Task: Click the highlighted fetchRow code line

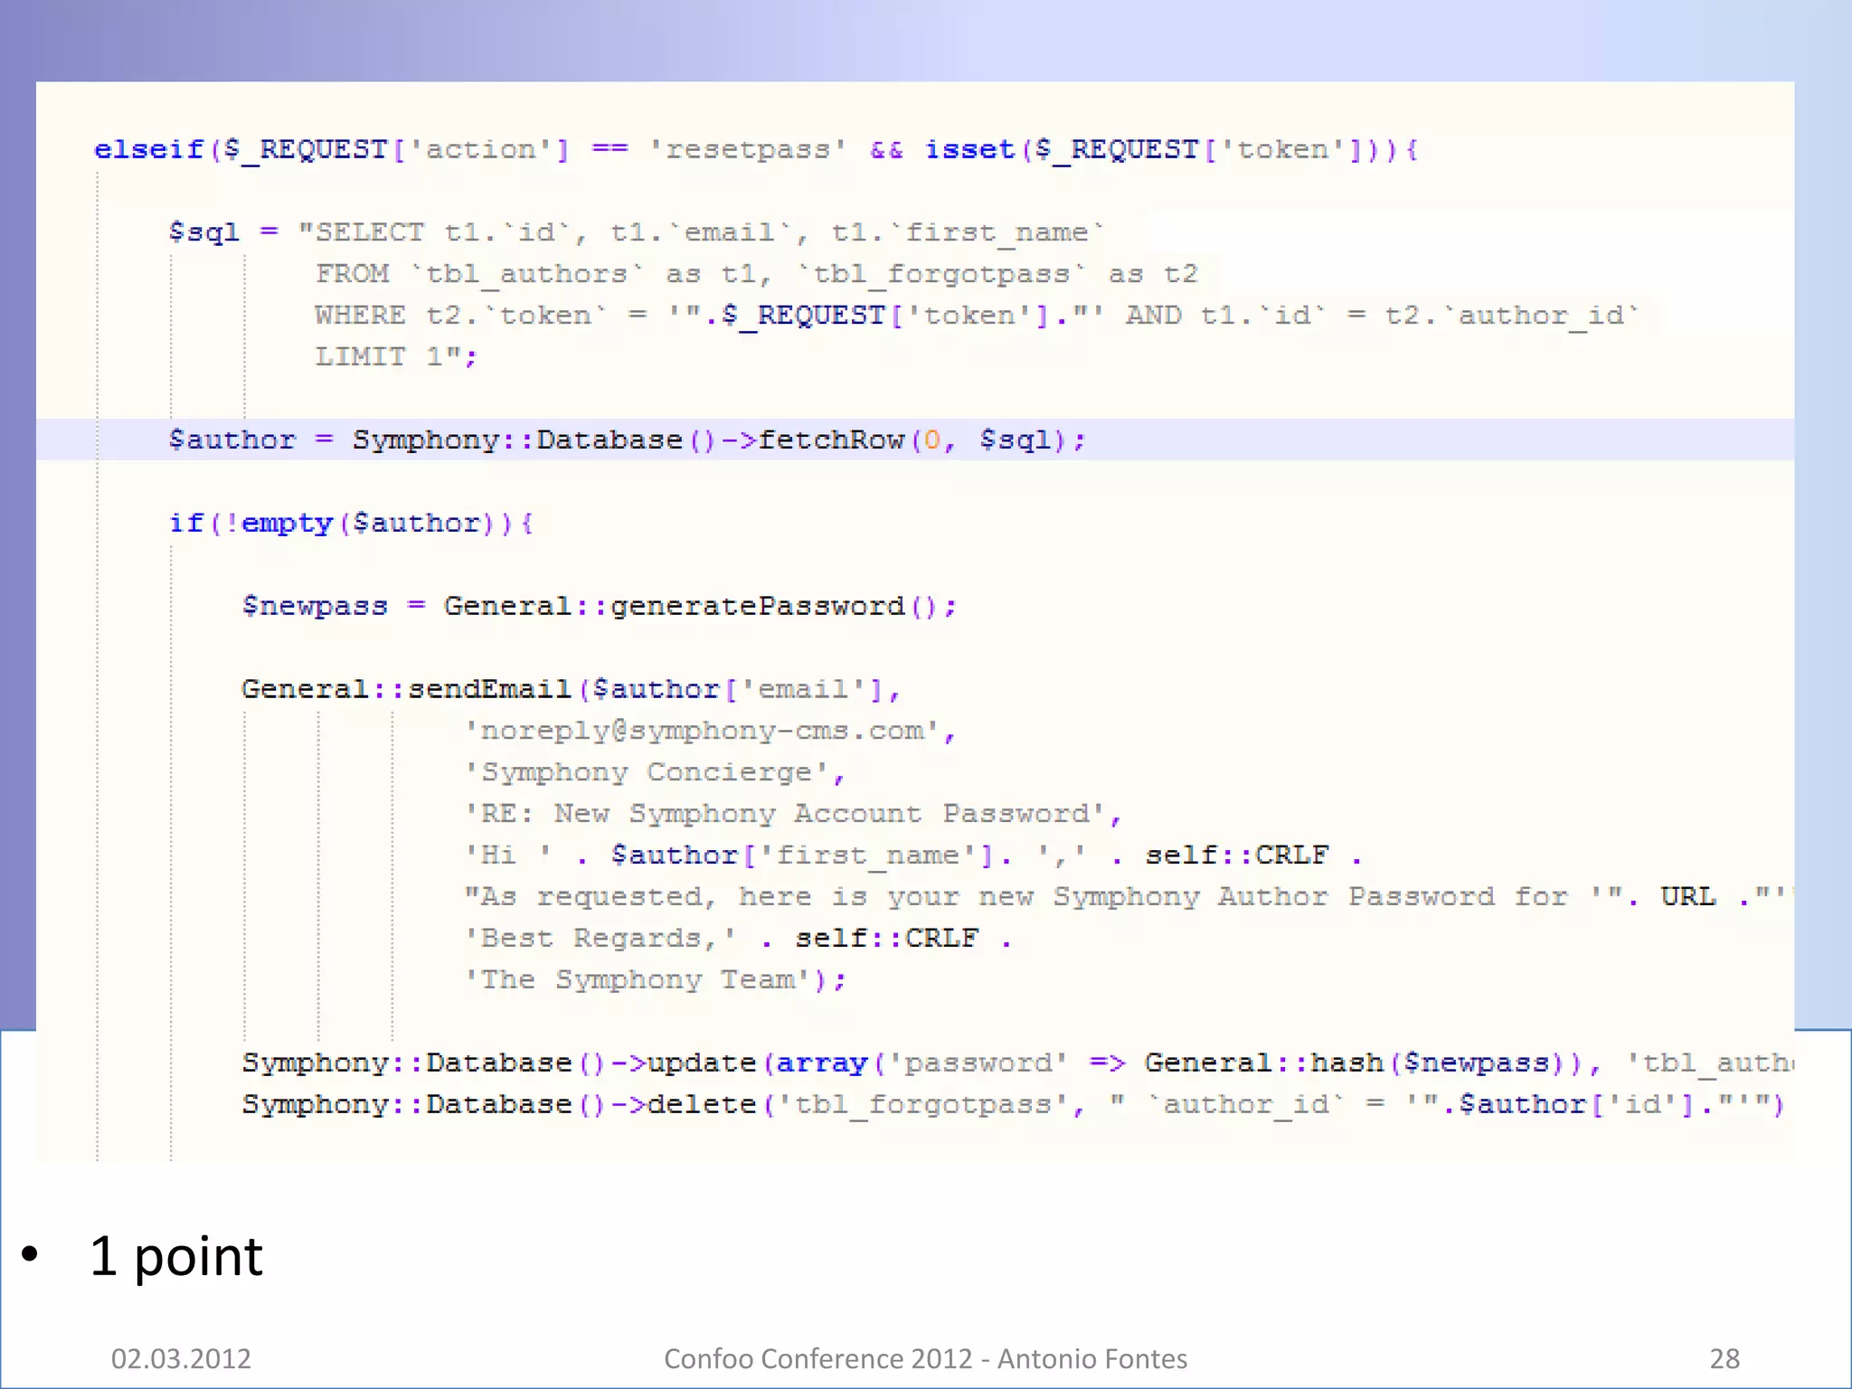Action: (627, 440)
